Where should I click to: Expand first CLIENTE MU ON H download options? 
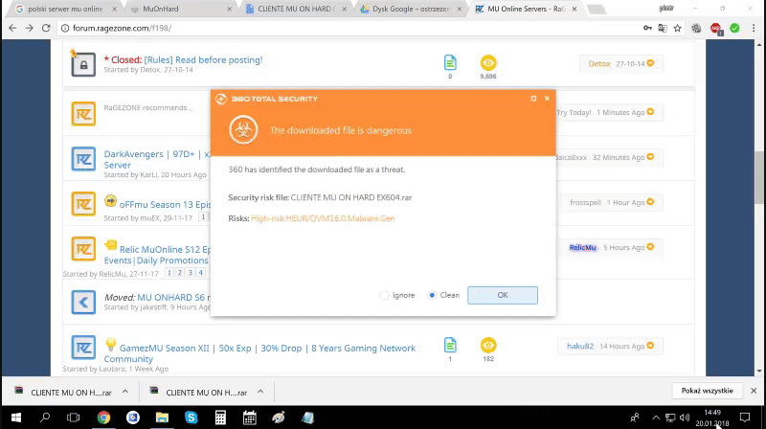click(125, 392)
